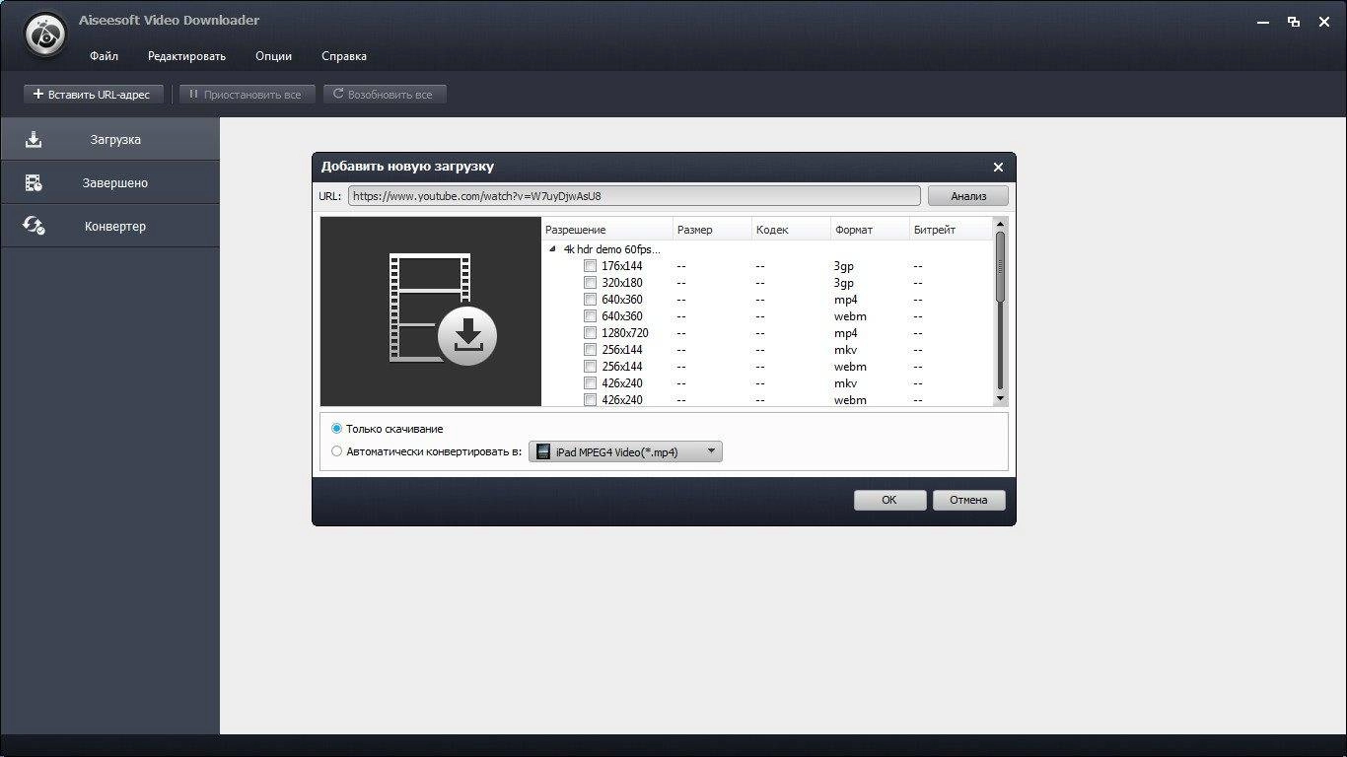1347x757 pixels.
Task: Check the 640x360 mp4 checkbox
Action: click(x=590, y=300)
